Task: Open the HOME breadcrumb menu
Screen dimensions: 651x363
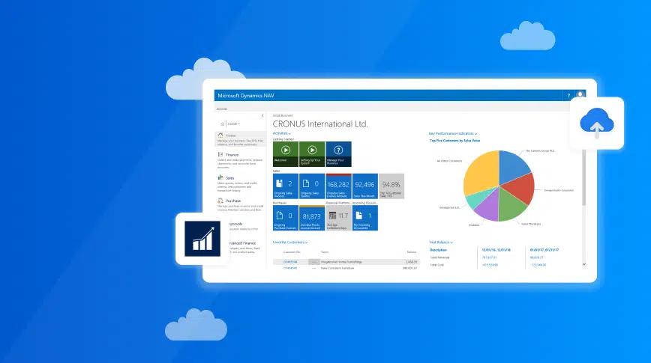Action: tap(234, 124)
